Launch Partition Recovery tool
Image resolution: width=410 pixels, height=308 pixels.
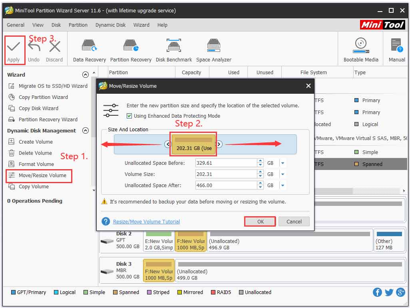coord(131,51)
